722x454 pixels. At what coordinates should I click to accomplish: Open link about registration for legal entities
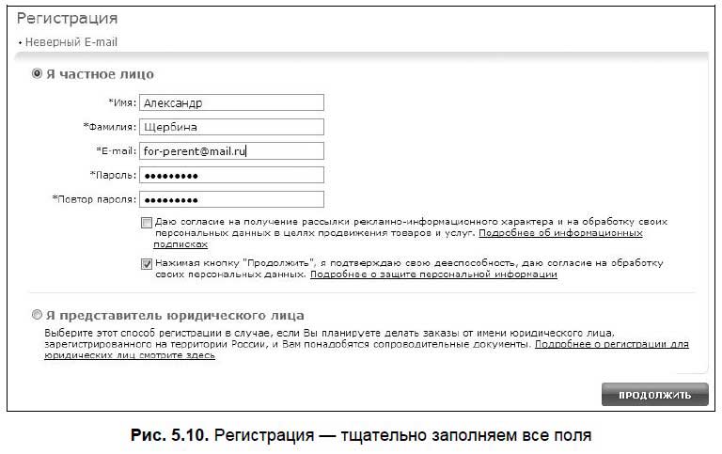point(367,350)
